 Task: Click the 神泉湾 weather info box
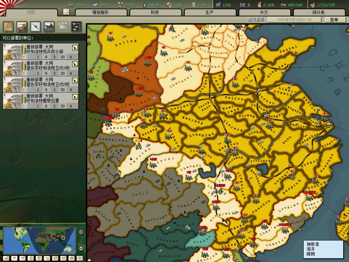coord(323,249)
